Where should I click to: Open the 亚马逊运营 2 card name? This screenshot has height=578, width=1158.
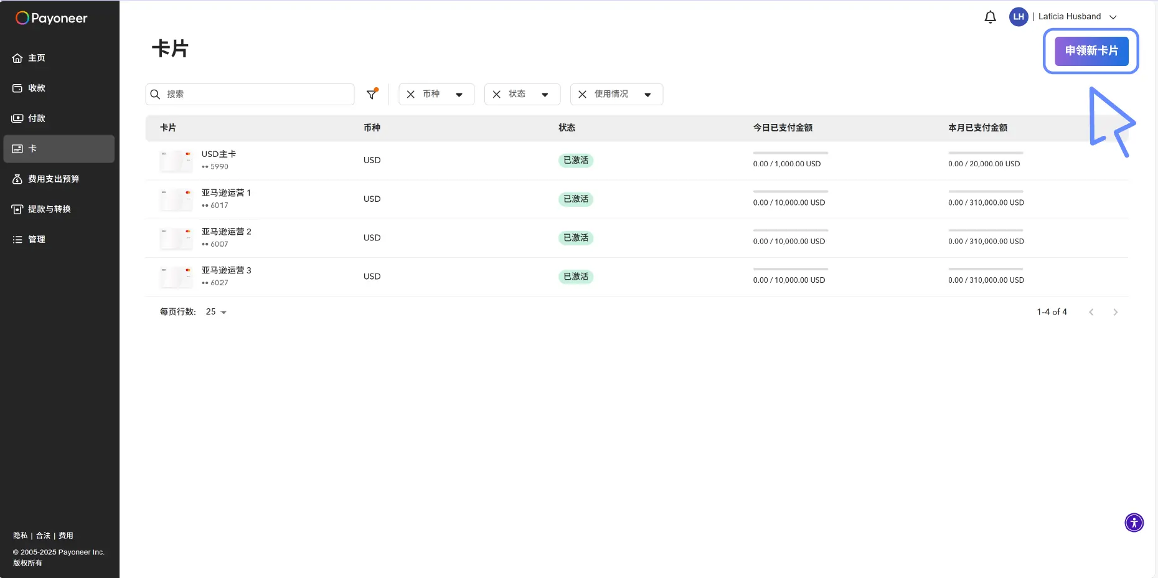226,232
